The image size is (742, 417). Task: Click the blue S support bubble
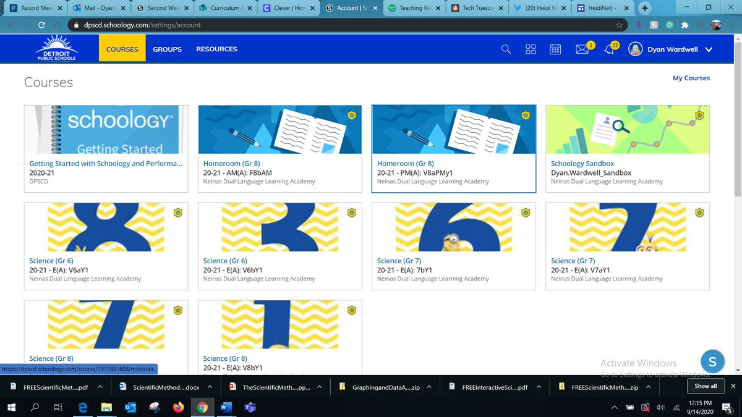tap(712, 361)
